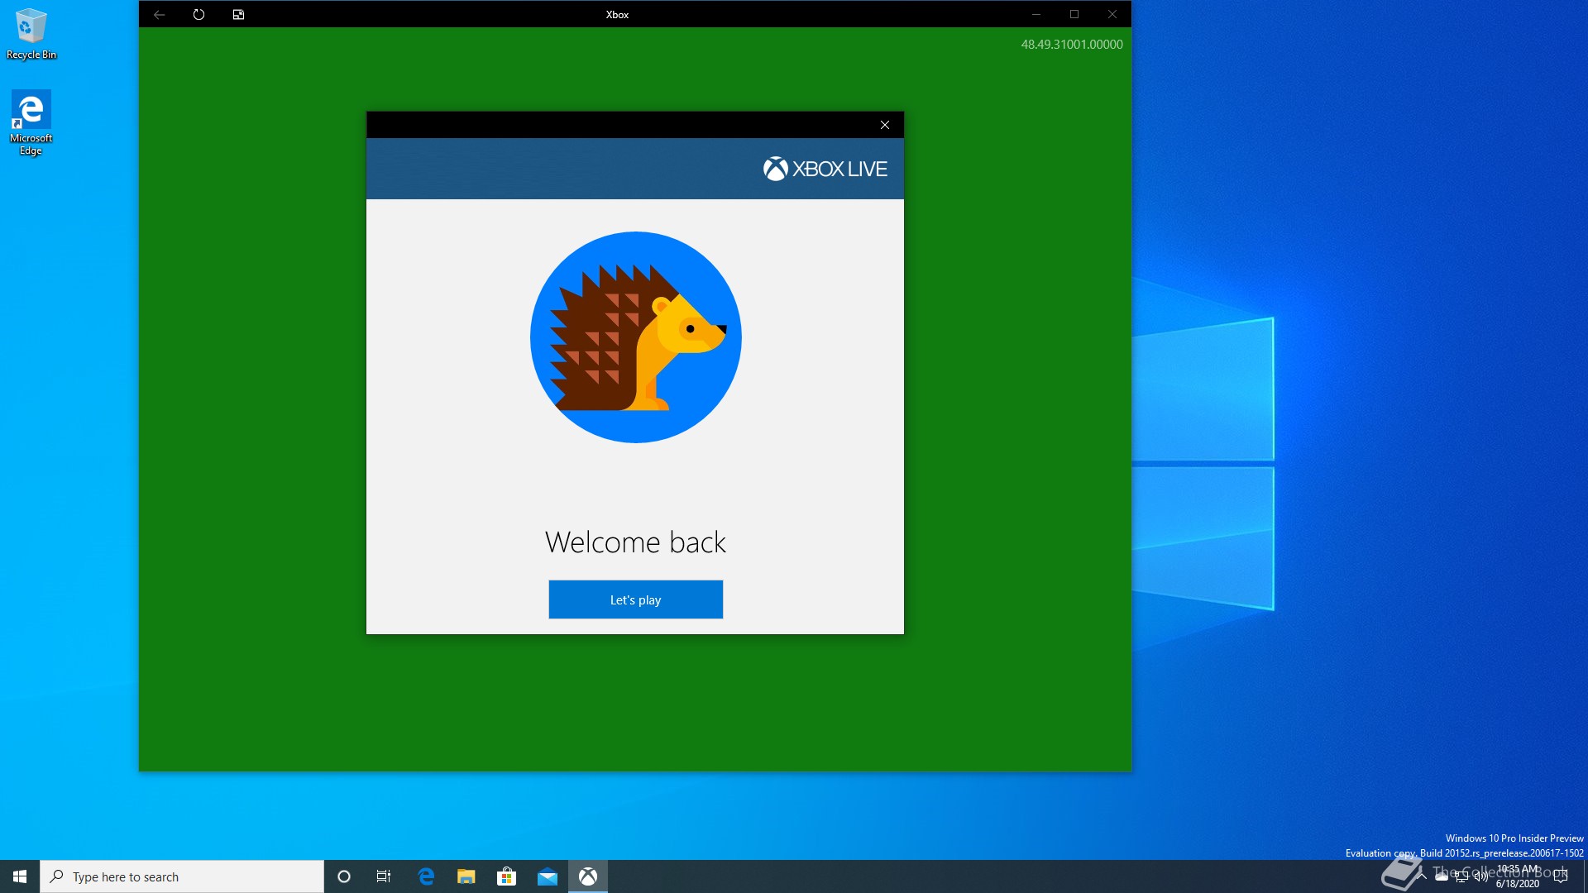The height and width of the screenshot is (893, 1588).
Task: Open the Recycle Bin desktop icon
Action: (31, 34)
